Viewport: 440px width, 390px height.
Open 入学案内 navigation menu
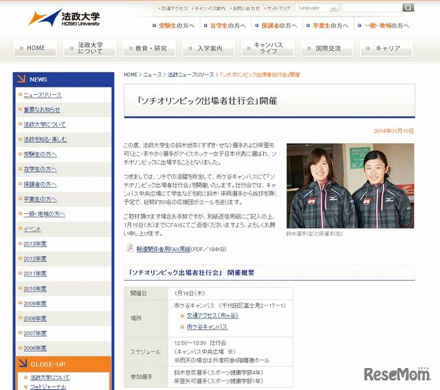click(208, 48)
